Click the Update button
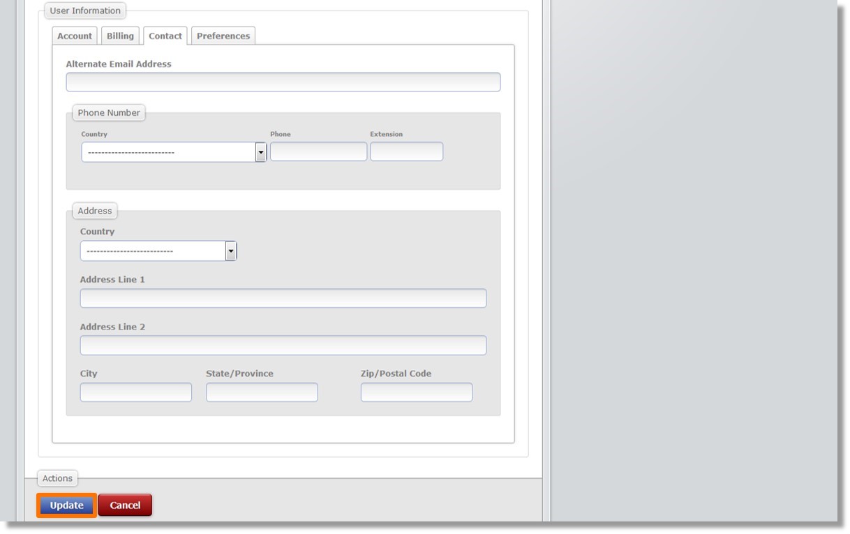The image size is (850, 534). click(x=67, y=505)
